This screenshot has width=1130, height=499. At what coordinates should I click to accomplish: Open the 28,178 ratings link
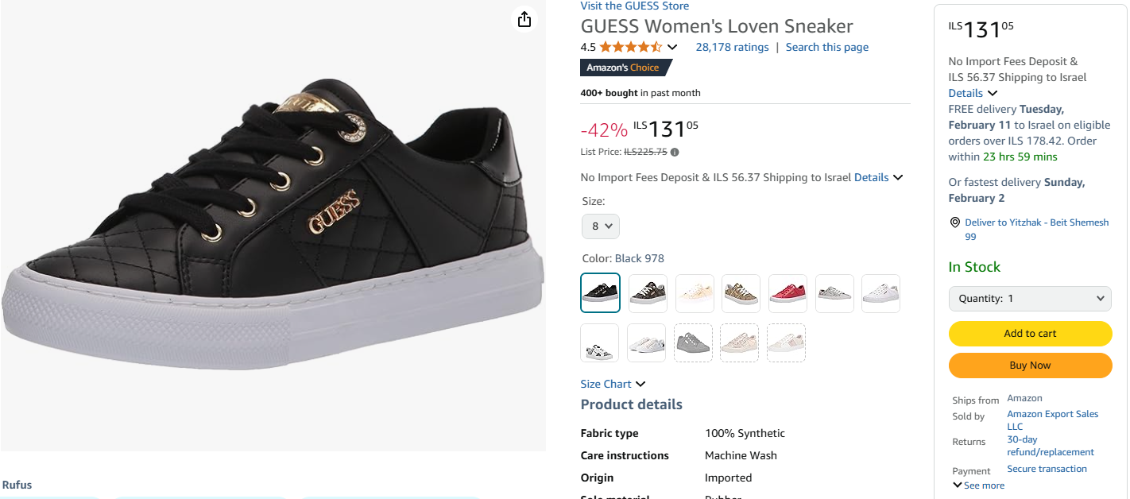732,47
